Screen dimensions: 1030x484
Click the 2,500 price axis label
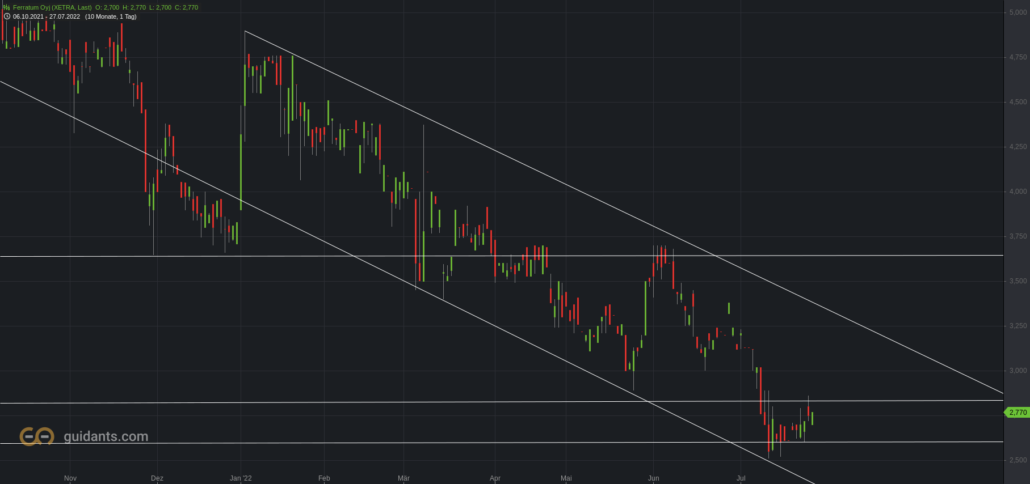(1018, 460)
